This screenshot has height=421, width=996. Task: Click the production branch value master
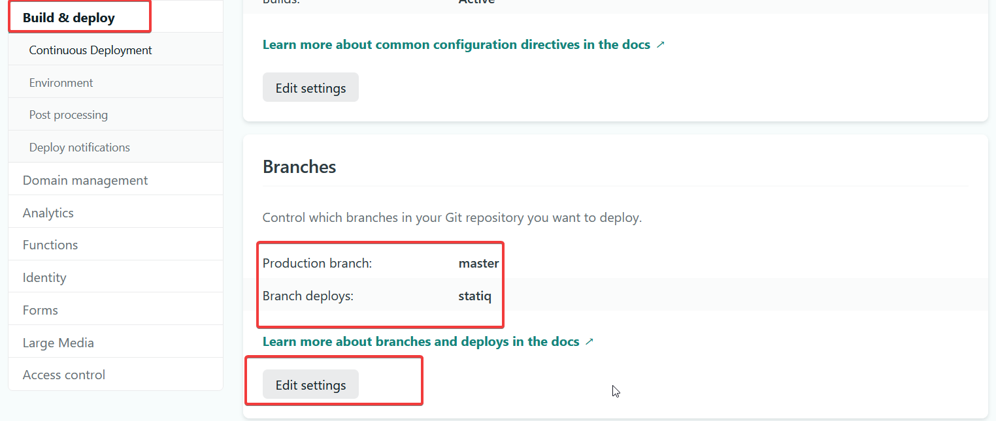point(478,264)
